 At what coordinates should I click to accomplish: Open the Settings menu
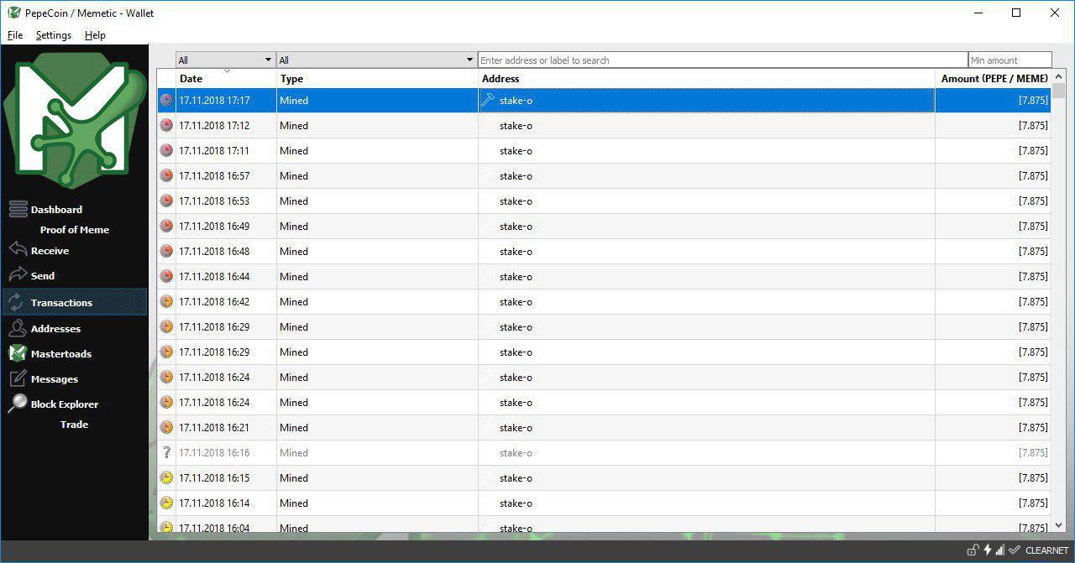(x=54, y=35)
